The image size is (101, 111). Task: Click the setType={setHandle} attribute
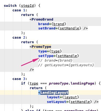pyautogui.click(x=59, y=56)
